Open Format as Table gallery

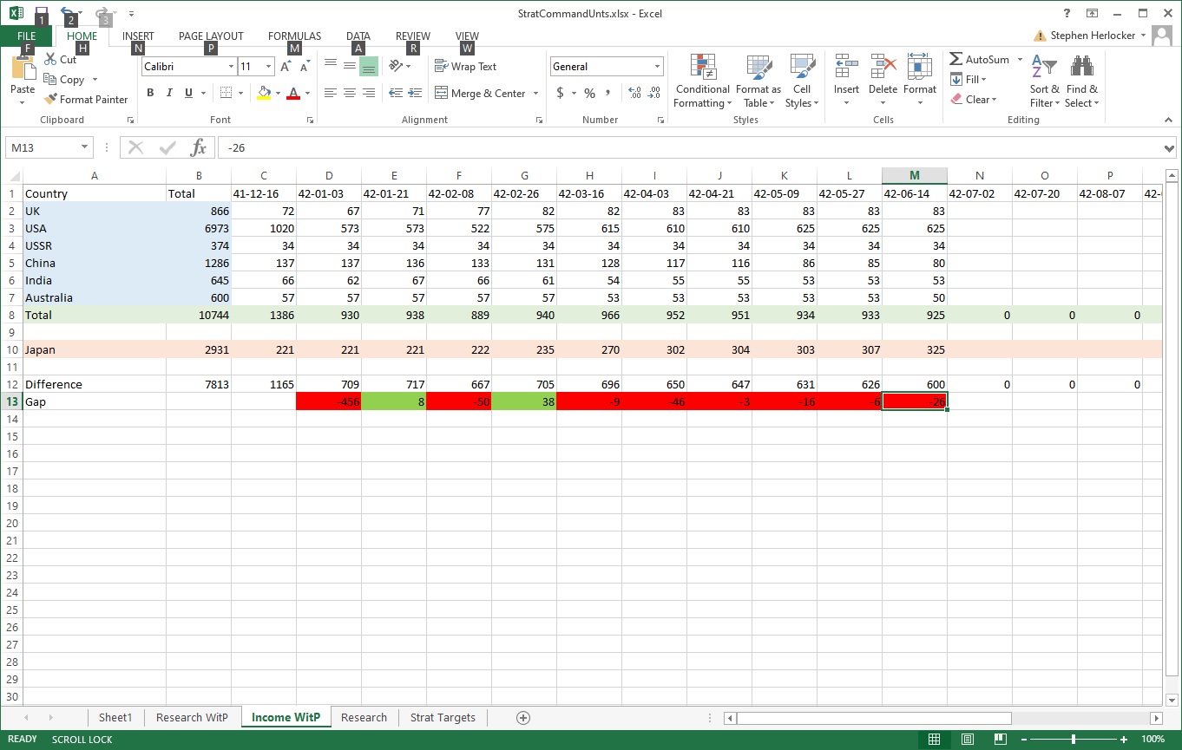point(758,82)
